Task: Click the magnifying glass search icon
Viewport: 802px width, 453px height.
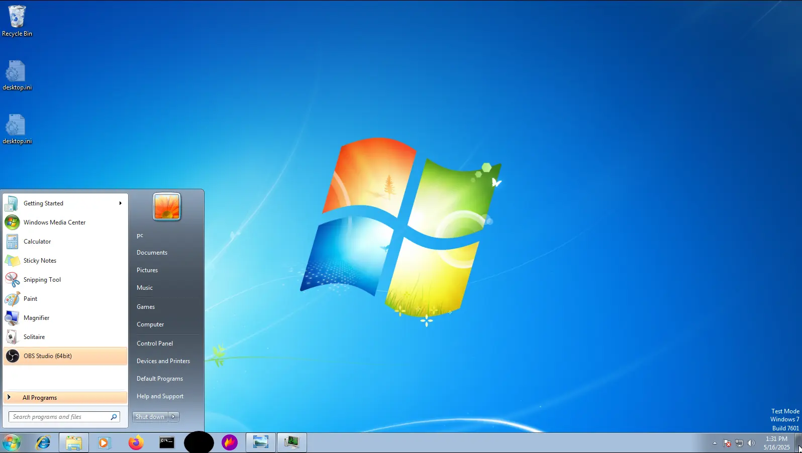Action: point(114,417)
